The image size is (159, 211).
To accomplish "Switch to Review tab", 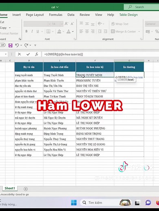I will tap(85, 15).
